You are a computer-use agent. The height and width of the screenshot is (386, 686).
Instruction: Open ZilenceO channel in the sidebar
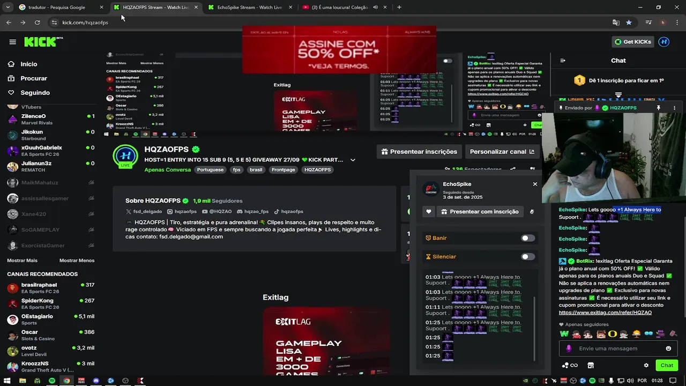(x=51, y=119)
